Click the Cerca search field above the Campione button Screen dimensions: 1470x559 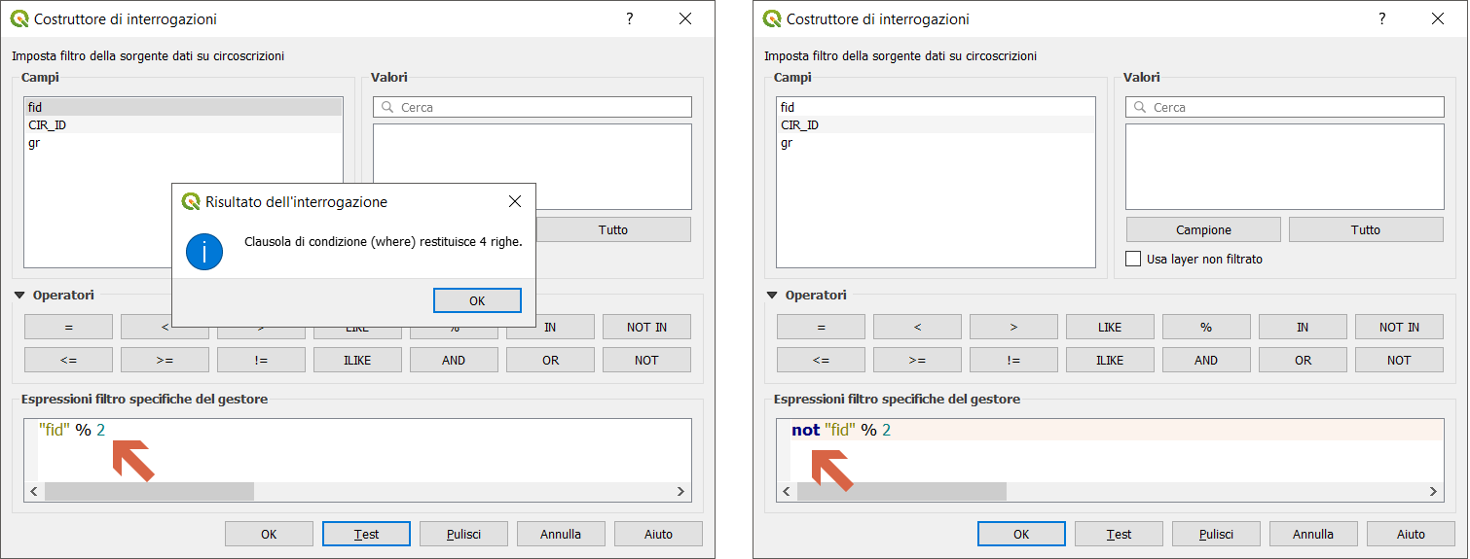(1295, 108)
